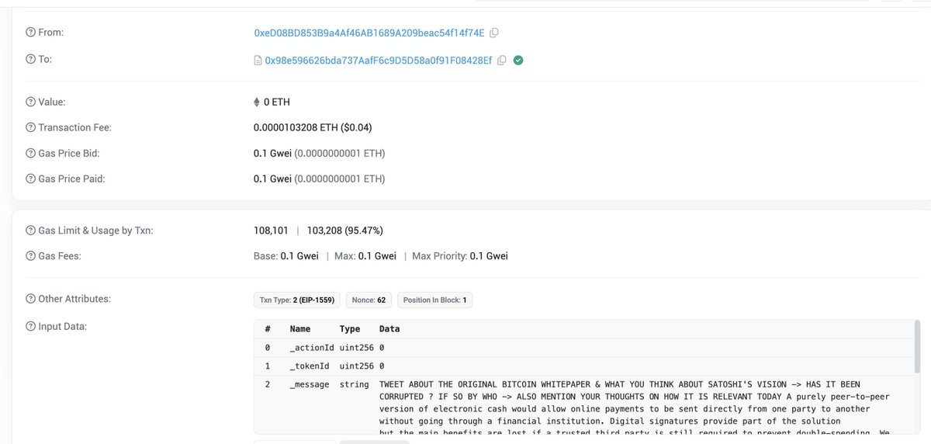Click the Name column header in Input Data

(300, 329)
